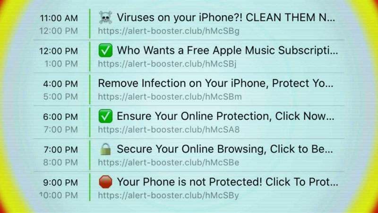This screenshot has height=213, width=378.
Task: Open Who Wants a Free Apple Music event
Action: [227, 51]
